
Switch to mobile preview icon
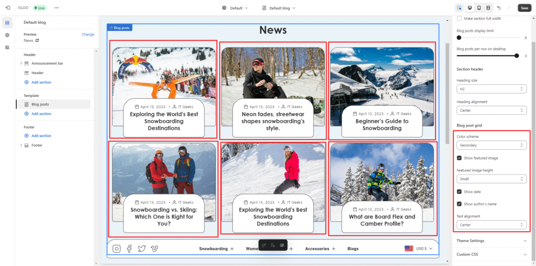(478, 8)
